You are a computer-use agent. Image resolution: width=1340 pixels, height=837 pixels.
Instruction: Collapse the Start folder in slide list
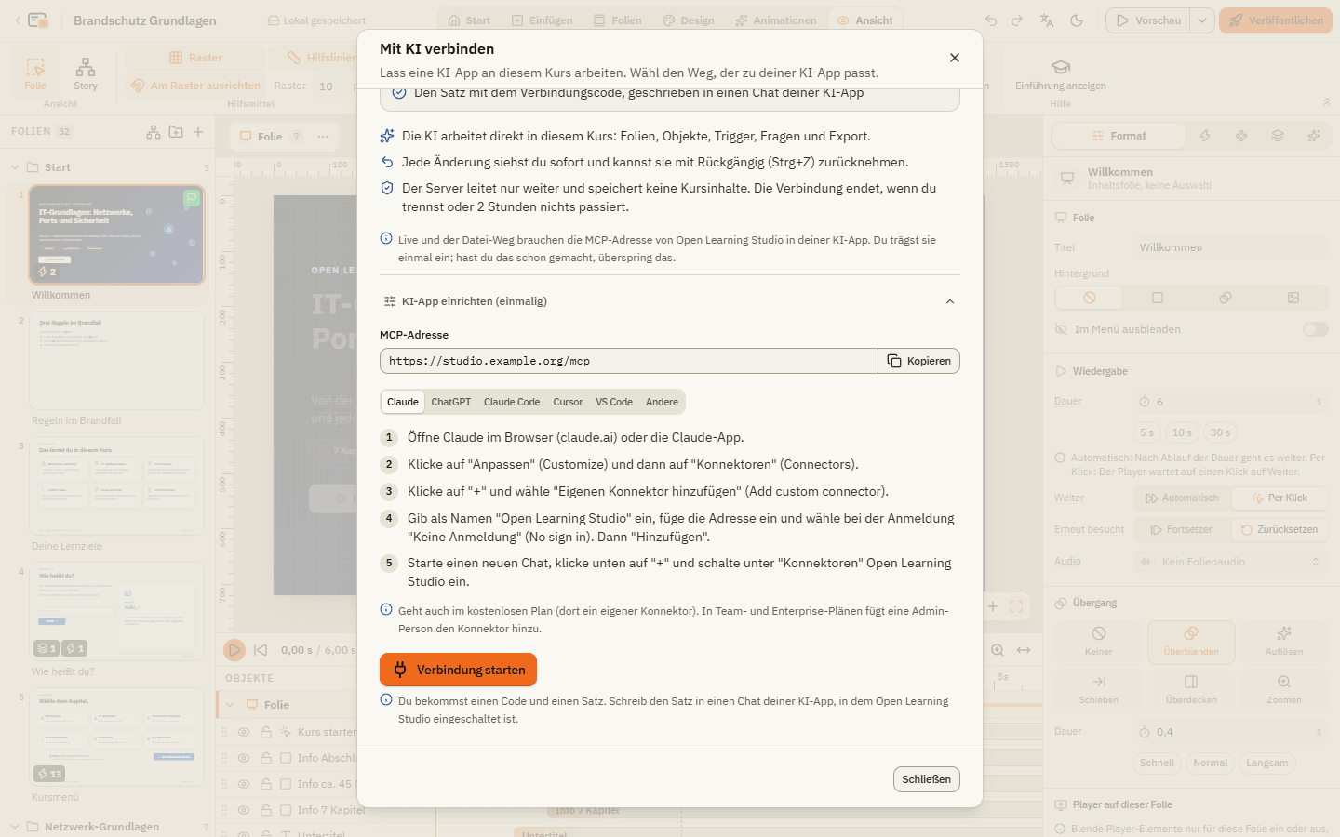15,167
